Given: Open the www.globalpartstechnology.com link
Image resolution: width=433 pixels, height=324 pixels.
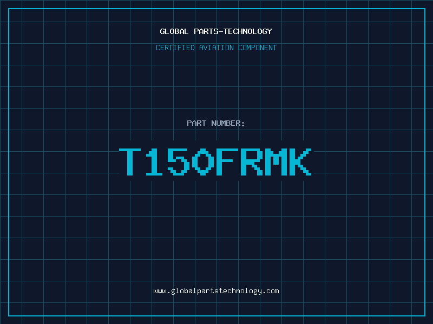Looking at the screenshot, I should pyautogui.click(x=216, y=291).
